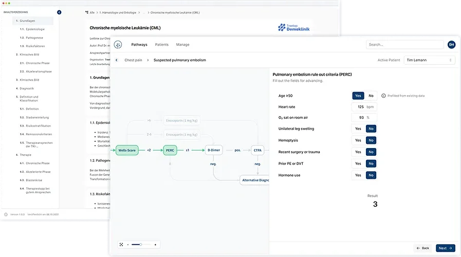The image size is (461, 257).
Task: Open the Active Patient Tim Lemann dropdown
Action: (x=429, y=60)
